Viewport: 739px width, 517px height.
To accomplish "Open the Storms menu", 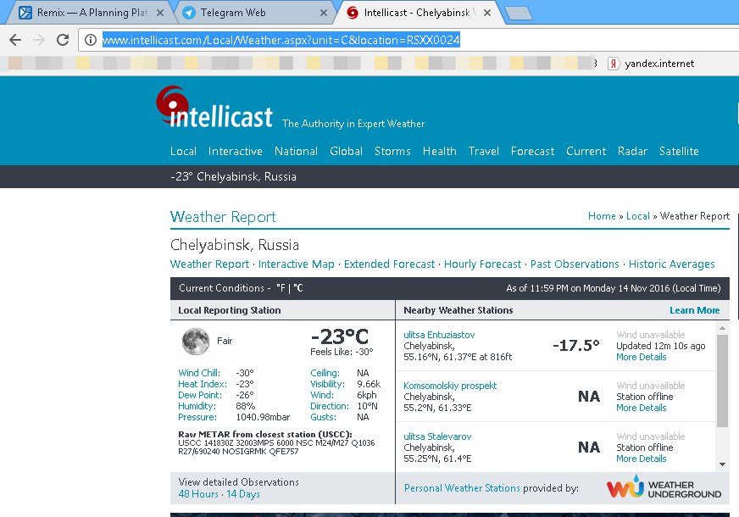I will click(392, 151).
